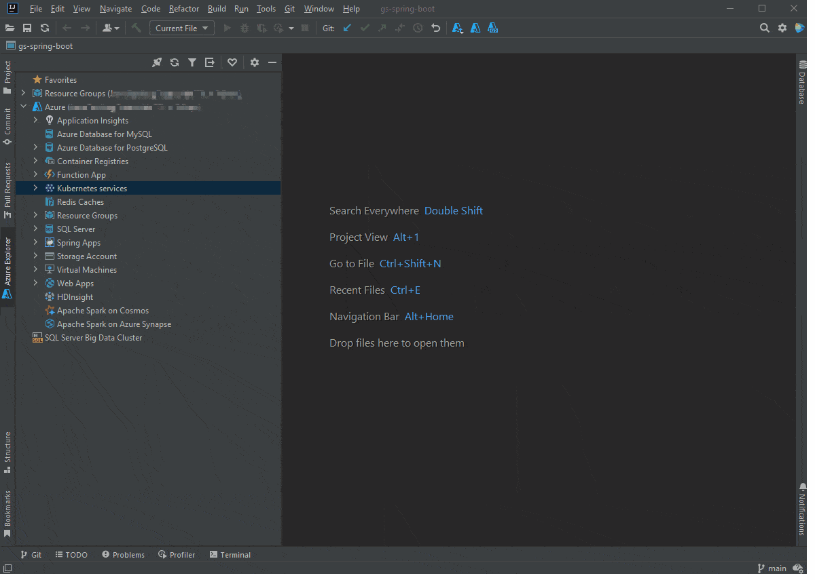Click the filter subscriptions funnel icon
This screenshot has height=580, width=815.
(192, 62)
